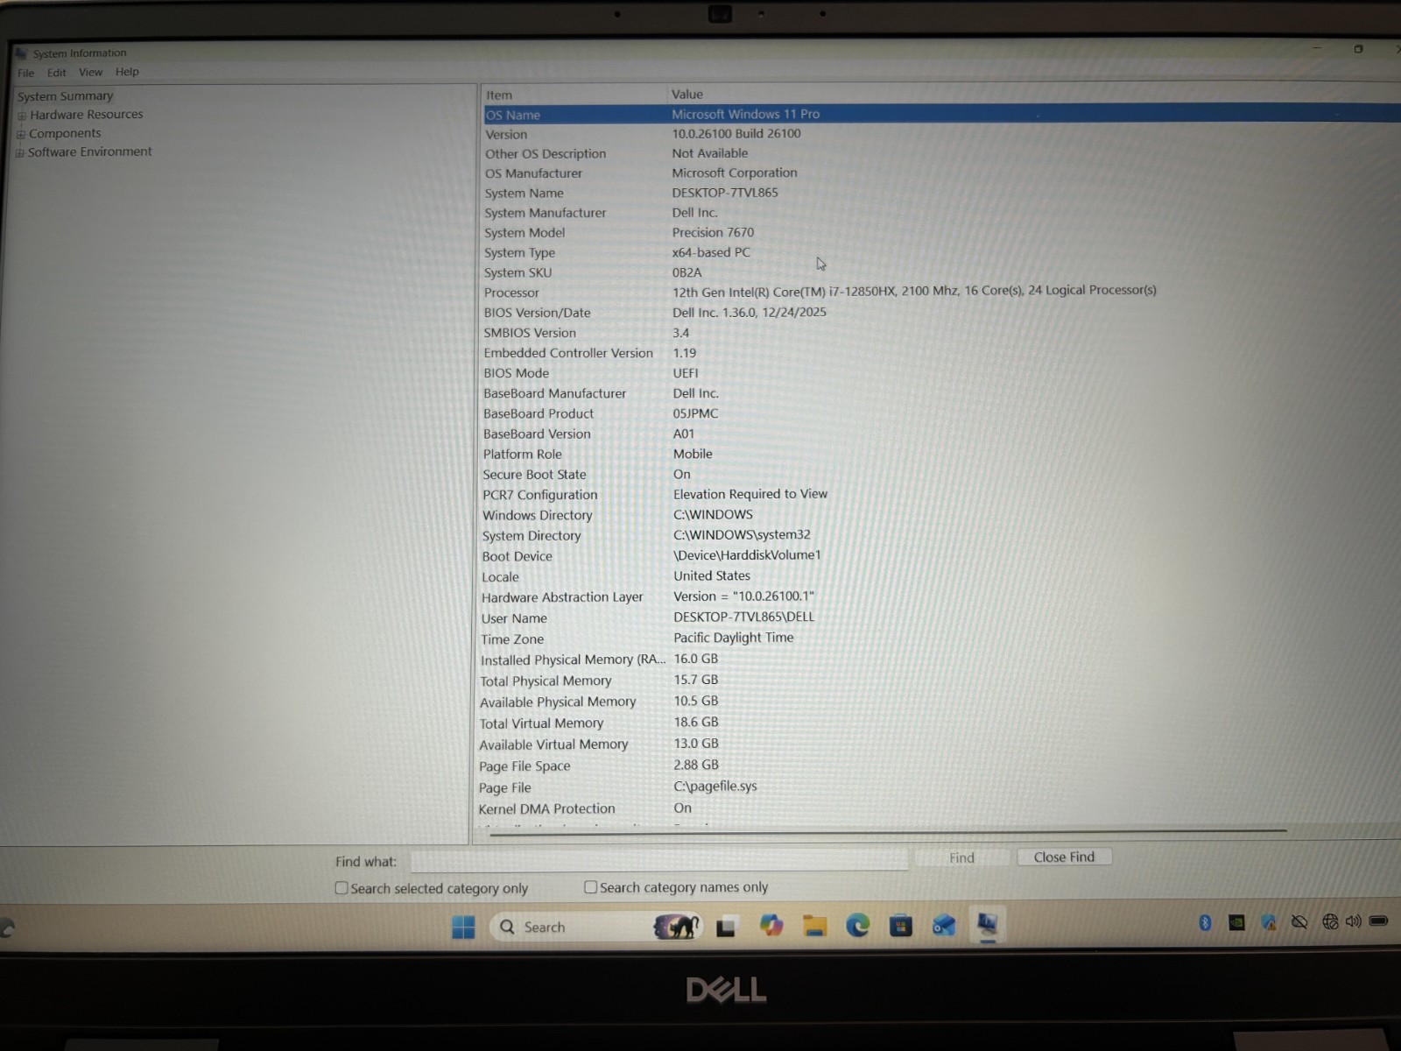Select the Platform Role row item
Screen dimensions: 1401x1051
(x=522, y=454)
